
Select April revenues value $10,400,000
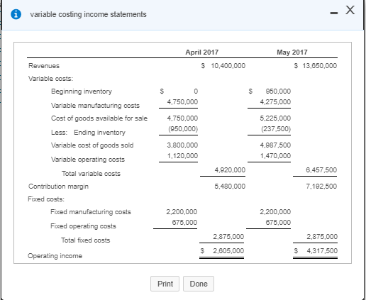(x=223, y=66)
